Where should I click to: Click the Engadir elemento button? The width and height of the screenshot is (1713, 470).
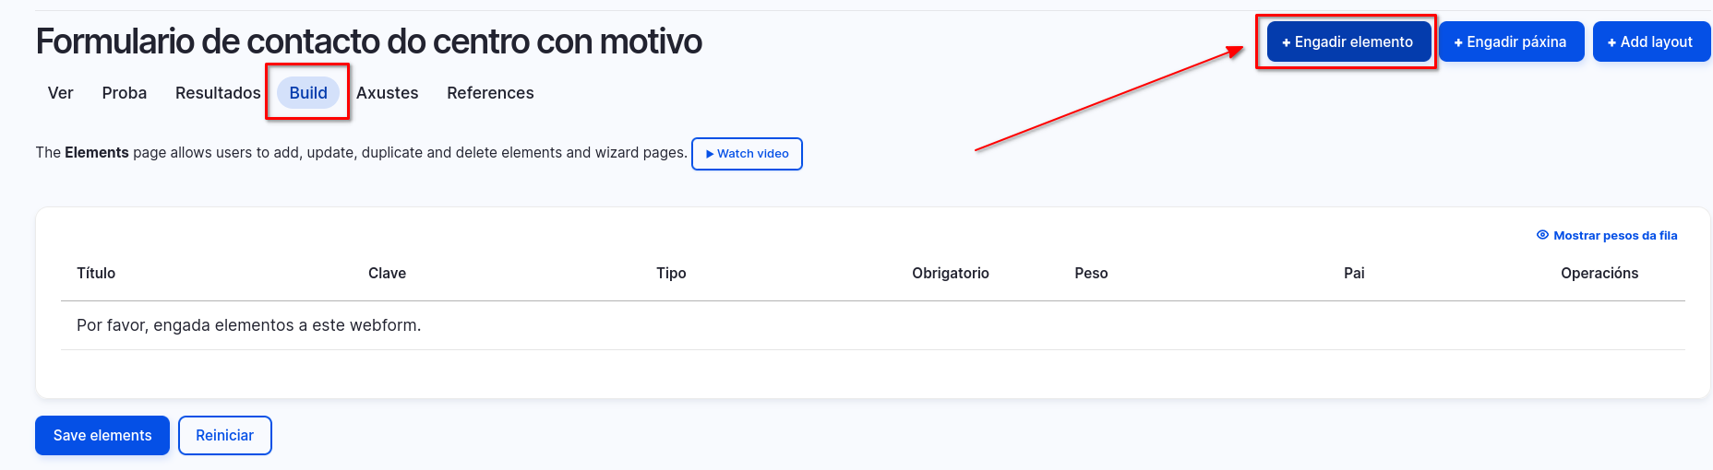point(1348,42)
